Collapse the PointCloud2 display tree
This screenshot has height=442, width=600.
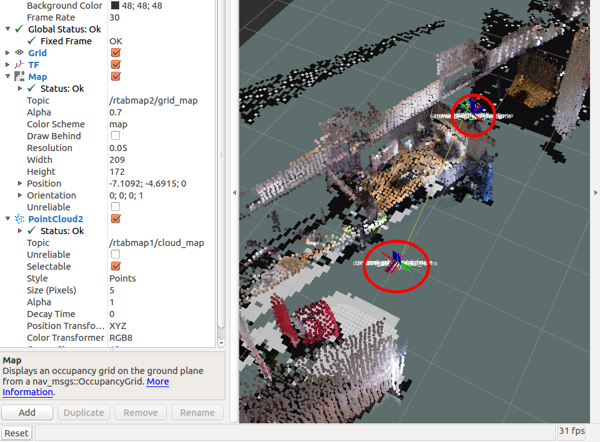pos(7,219)
